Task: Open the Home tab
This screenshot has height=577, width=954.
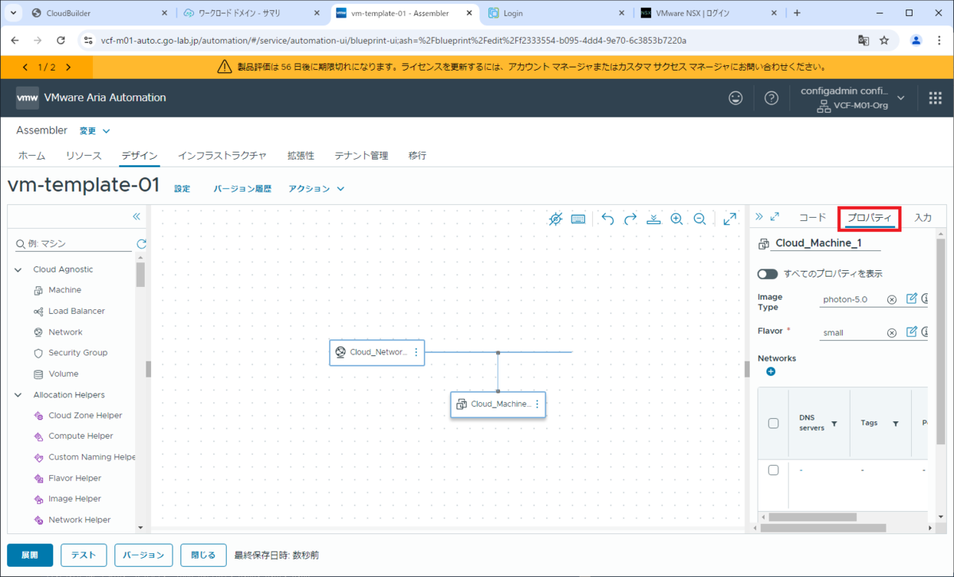Action: [x=32, y=156]
